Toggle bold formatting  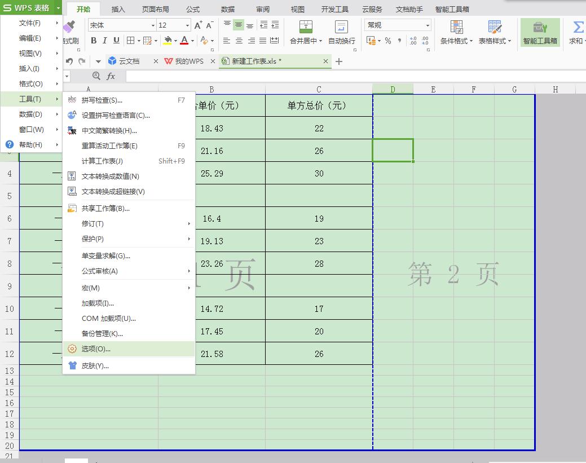click(x=94, y=41)
